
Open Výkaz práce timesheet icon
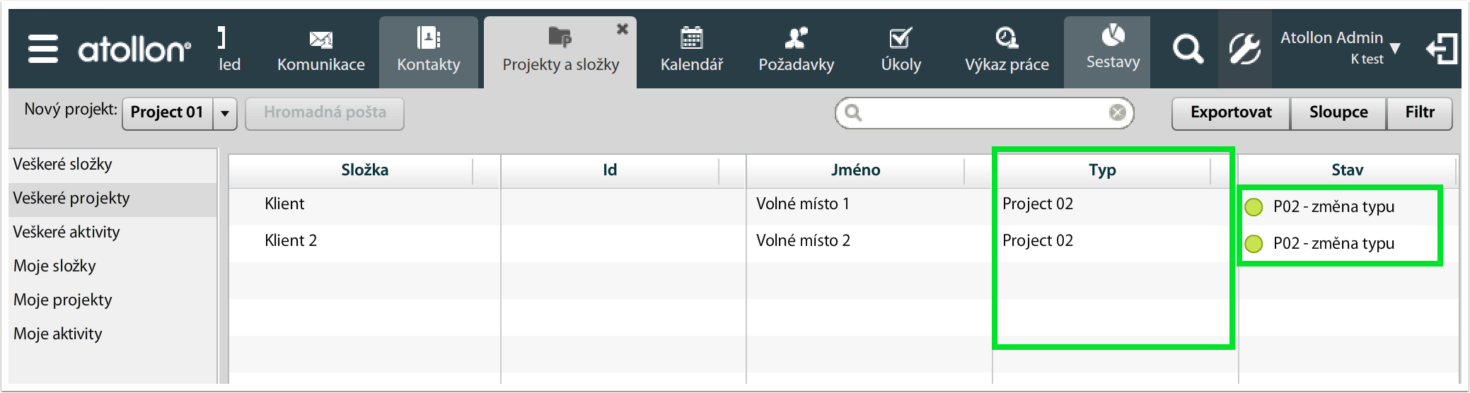tap(1007, 37)
